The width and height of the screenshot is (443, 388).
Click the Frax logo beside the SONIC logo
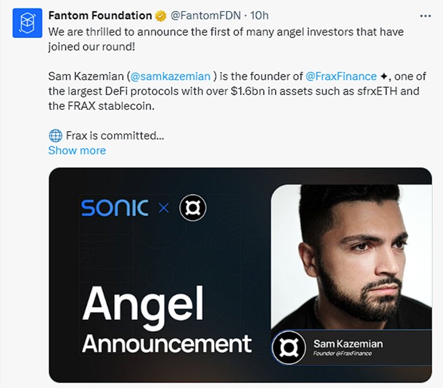tap(192, 207)
